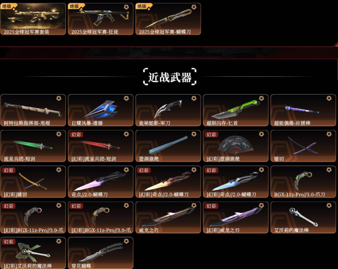
Task: Click the badge icon on 日耀风暴-遗器 card
Action: (126, 98)
